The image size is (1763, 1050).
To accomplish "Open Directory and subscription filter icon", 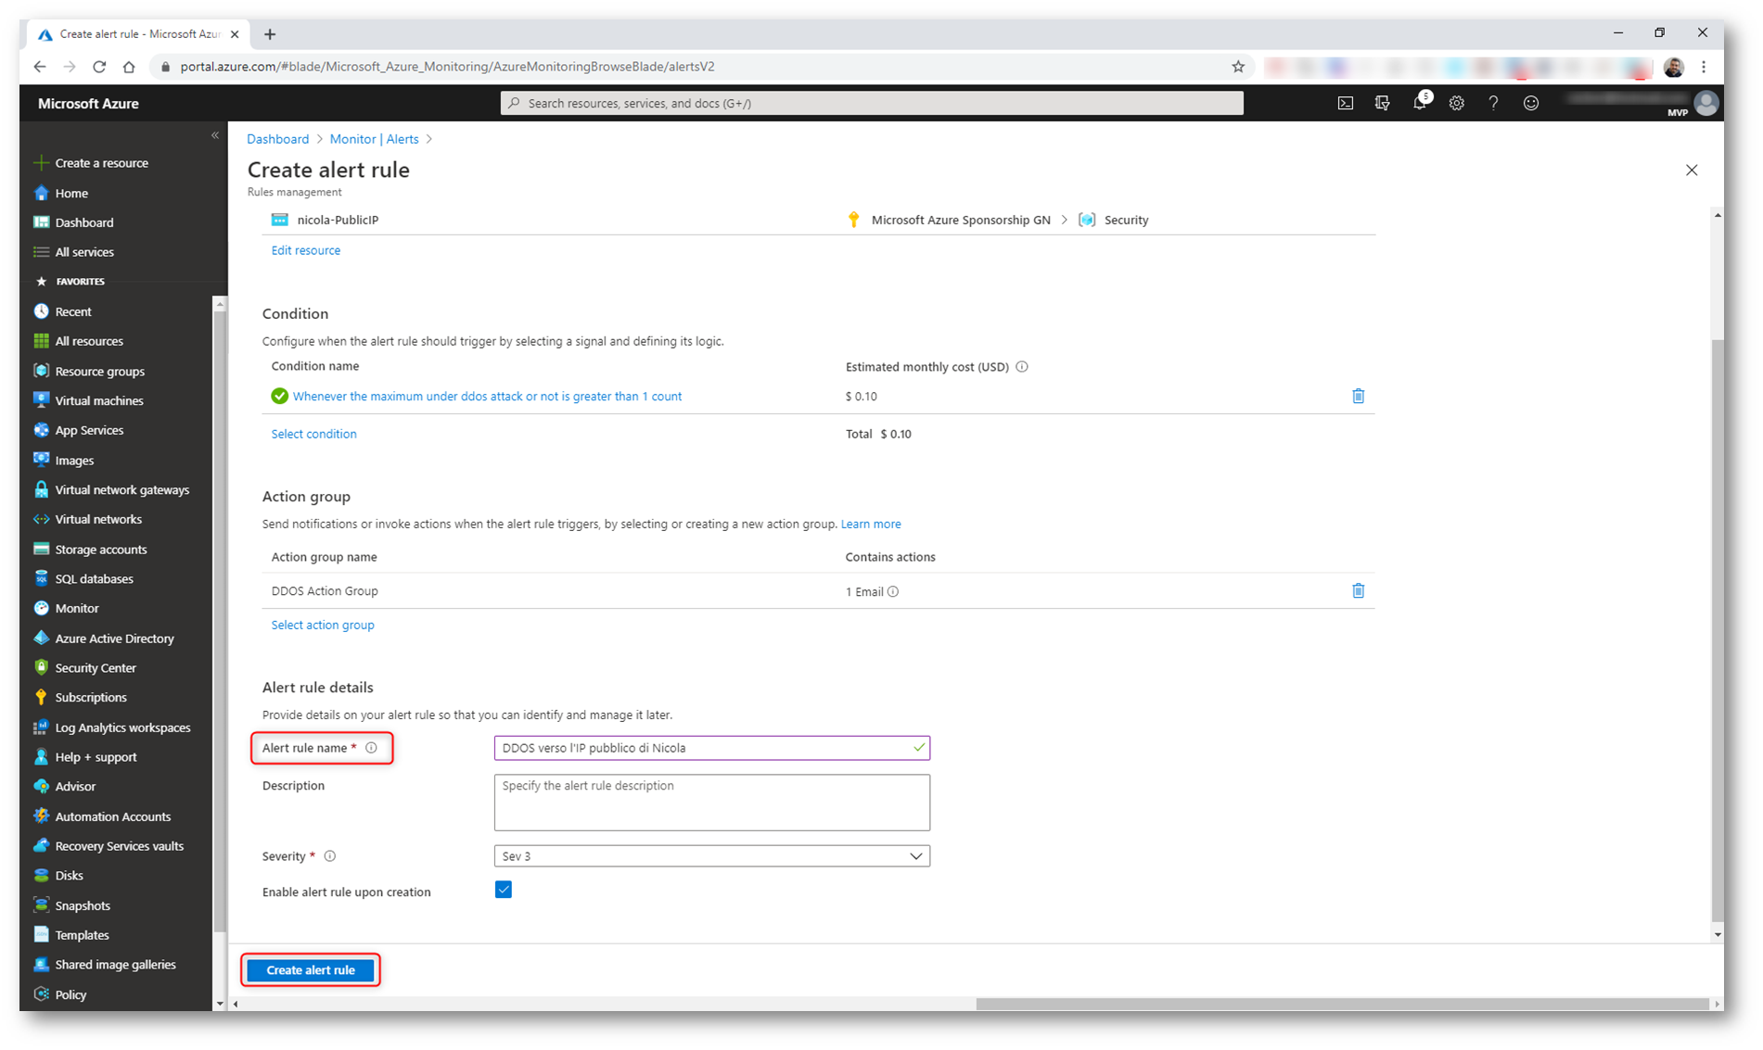I will coord(1382,103).
